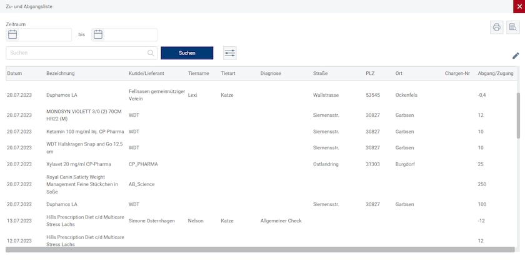Select Xylavet 20 mg/ml CP-Pharma row
Image resolution: width=525 pixels, height=261 pixels.
[261, 164]
